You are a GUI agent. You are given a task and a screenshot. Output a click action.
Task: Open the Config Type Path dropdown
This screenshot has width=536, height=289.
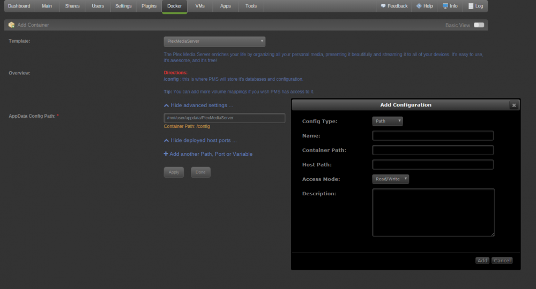point(388,121)
